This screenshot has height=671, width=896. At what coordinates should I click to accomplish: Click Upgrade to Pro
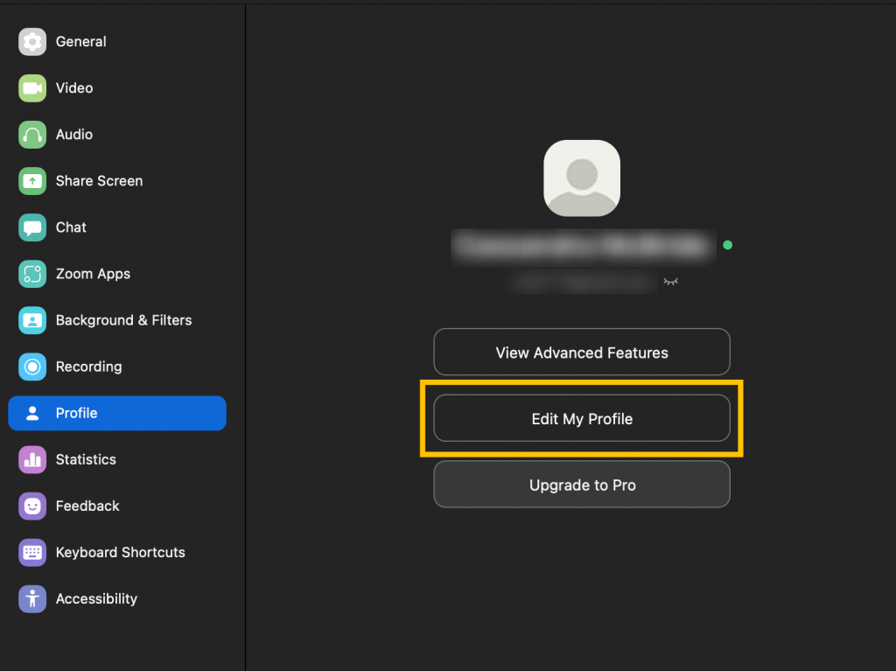[x=581, y=484]
